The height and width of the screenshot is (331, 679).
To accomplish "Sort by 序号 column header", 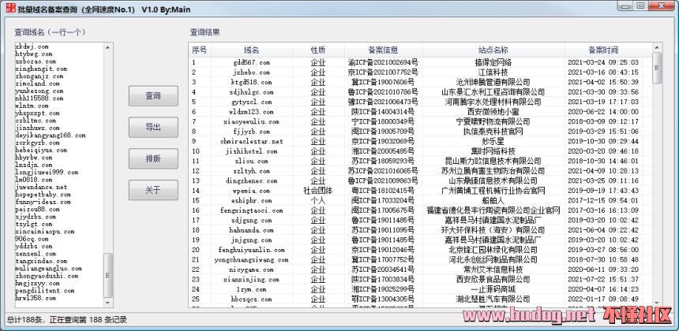I will tap(199, 50).
